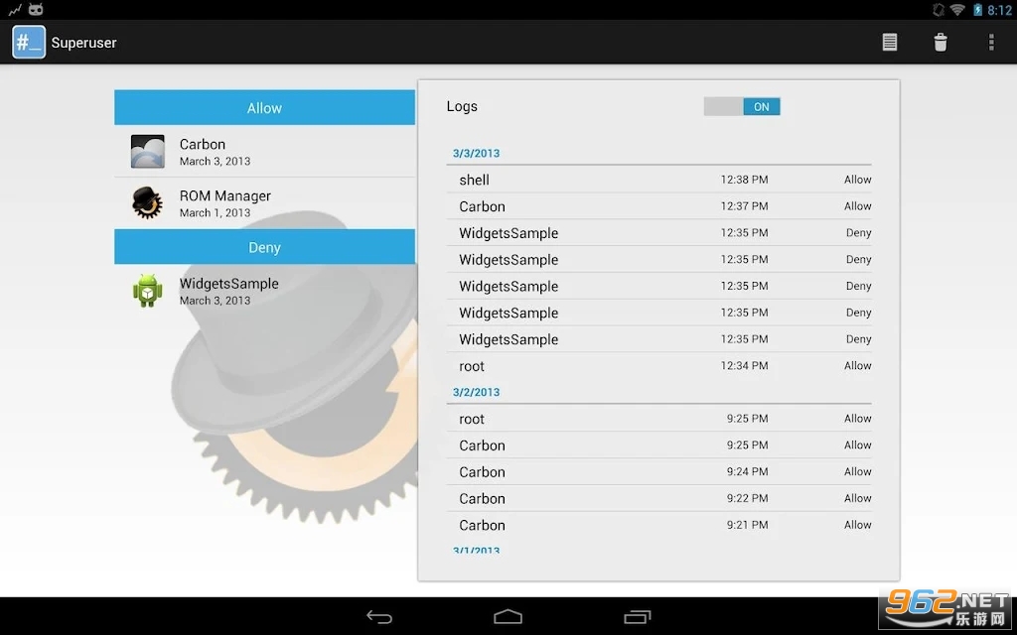The height and width of the screenshot is (635, 1017).
Task: Open the Superuser app icon
Action: tap(29, 42)
